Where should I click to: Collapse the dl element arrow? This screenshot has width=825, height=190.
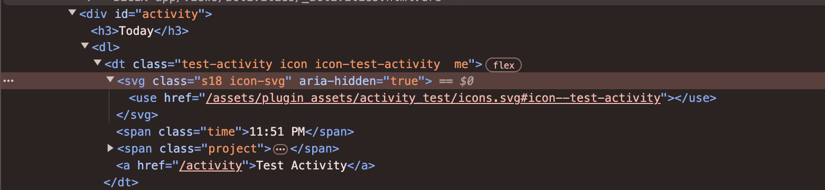(x=85, y=46)
